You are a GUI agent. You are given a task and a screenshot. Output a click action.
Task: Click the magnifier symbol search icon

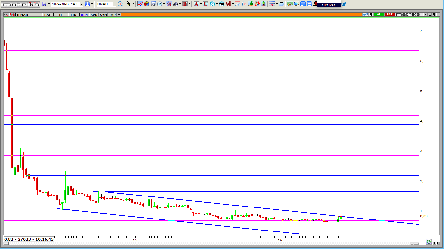[120, 4]
